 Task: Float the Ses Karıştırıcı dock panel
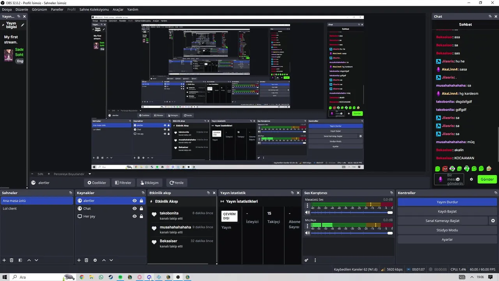(x=391, y=193)
